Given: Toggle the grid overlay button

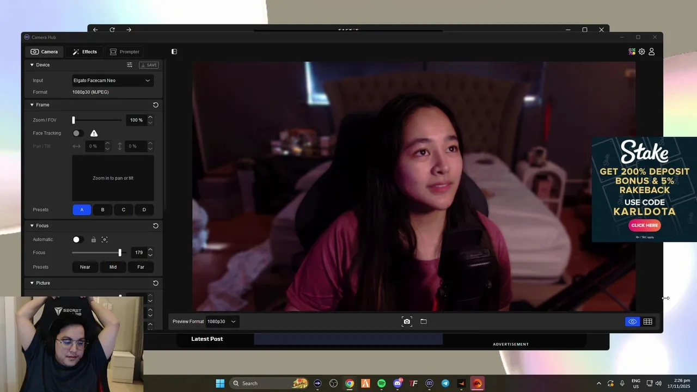Looking at the screenshot, I should pos(647,322).
